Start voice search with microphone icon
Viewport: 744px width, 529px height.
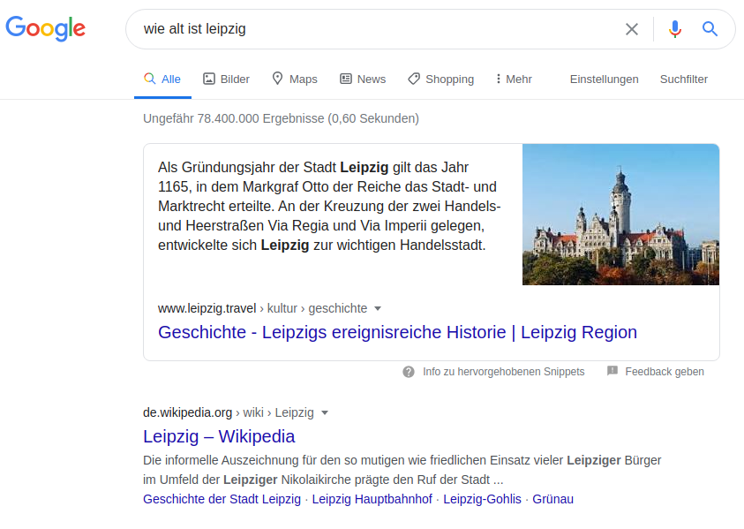675,29
